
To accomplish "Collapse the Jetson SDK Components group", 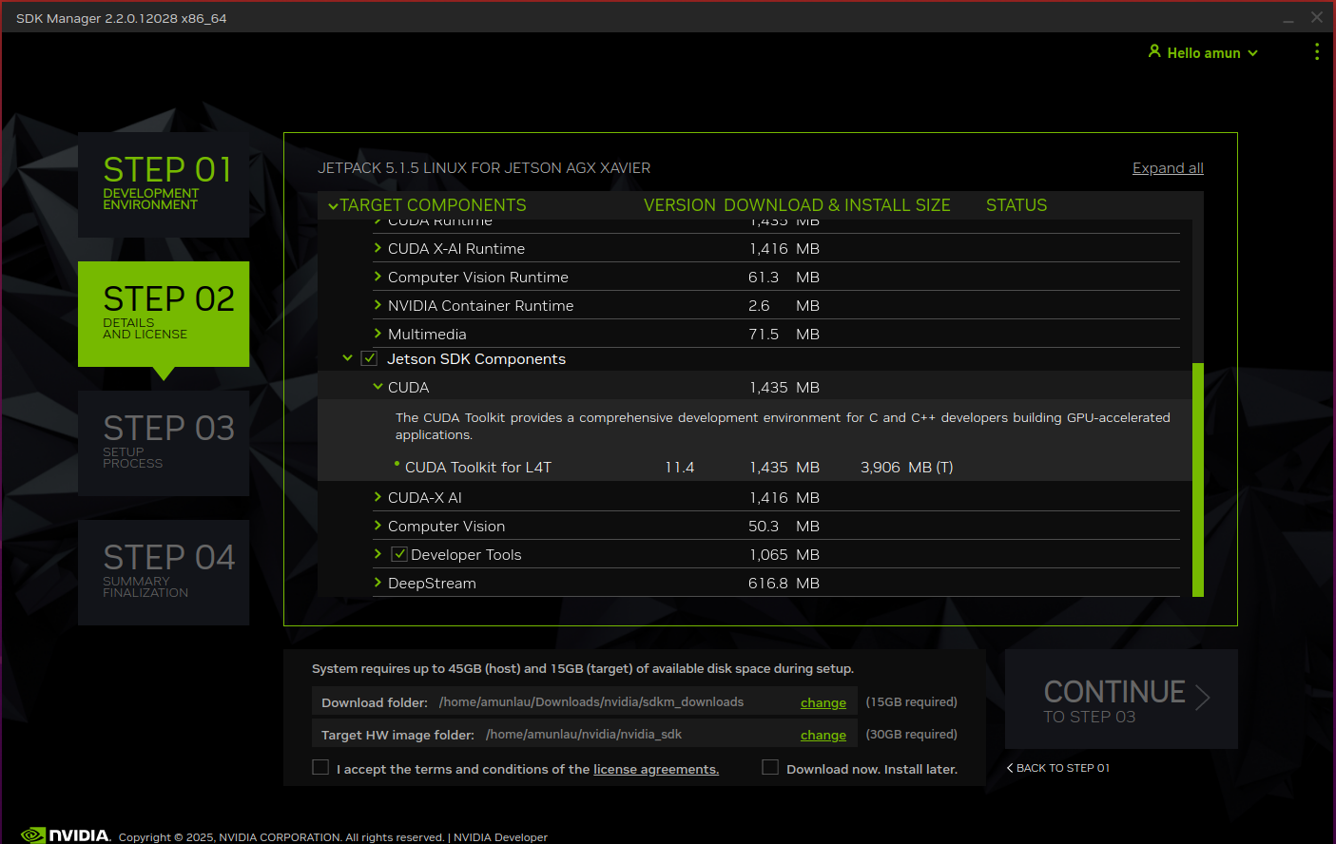I will point(347,358).
